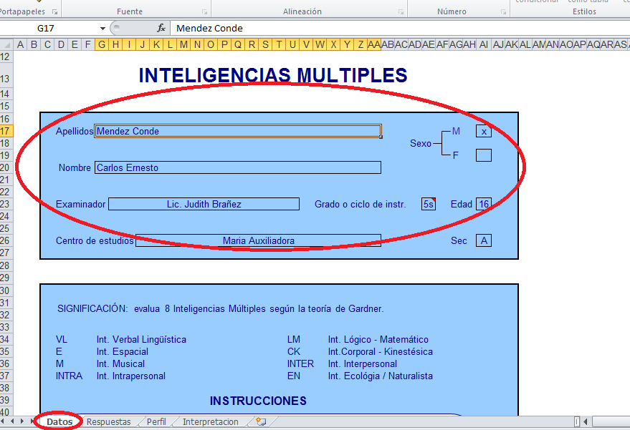This screenshot has height=430, width=630.
Task: Expand the Estilos ribbon group
Action: (584, 11)
